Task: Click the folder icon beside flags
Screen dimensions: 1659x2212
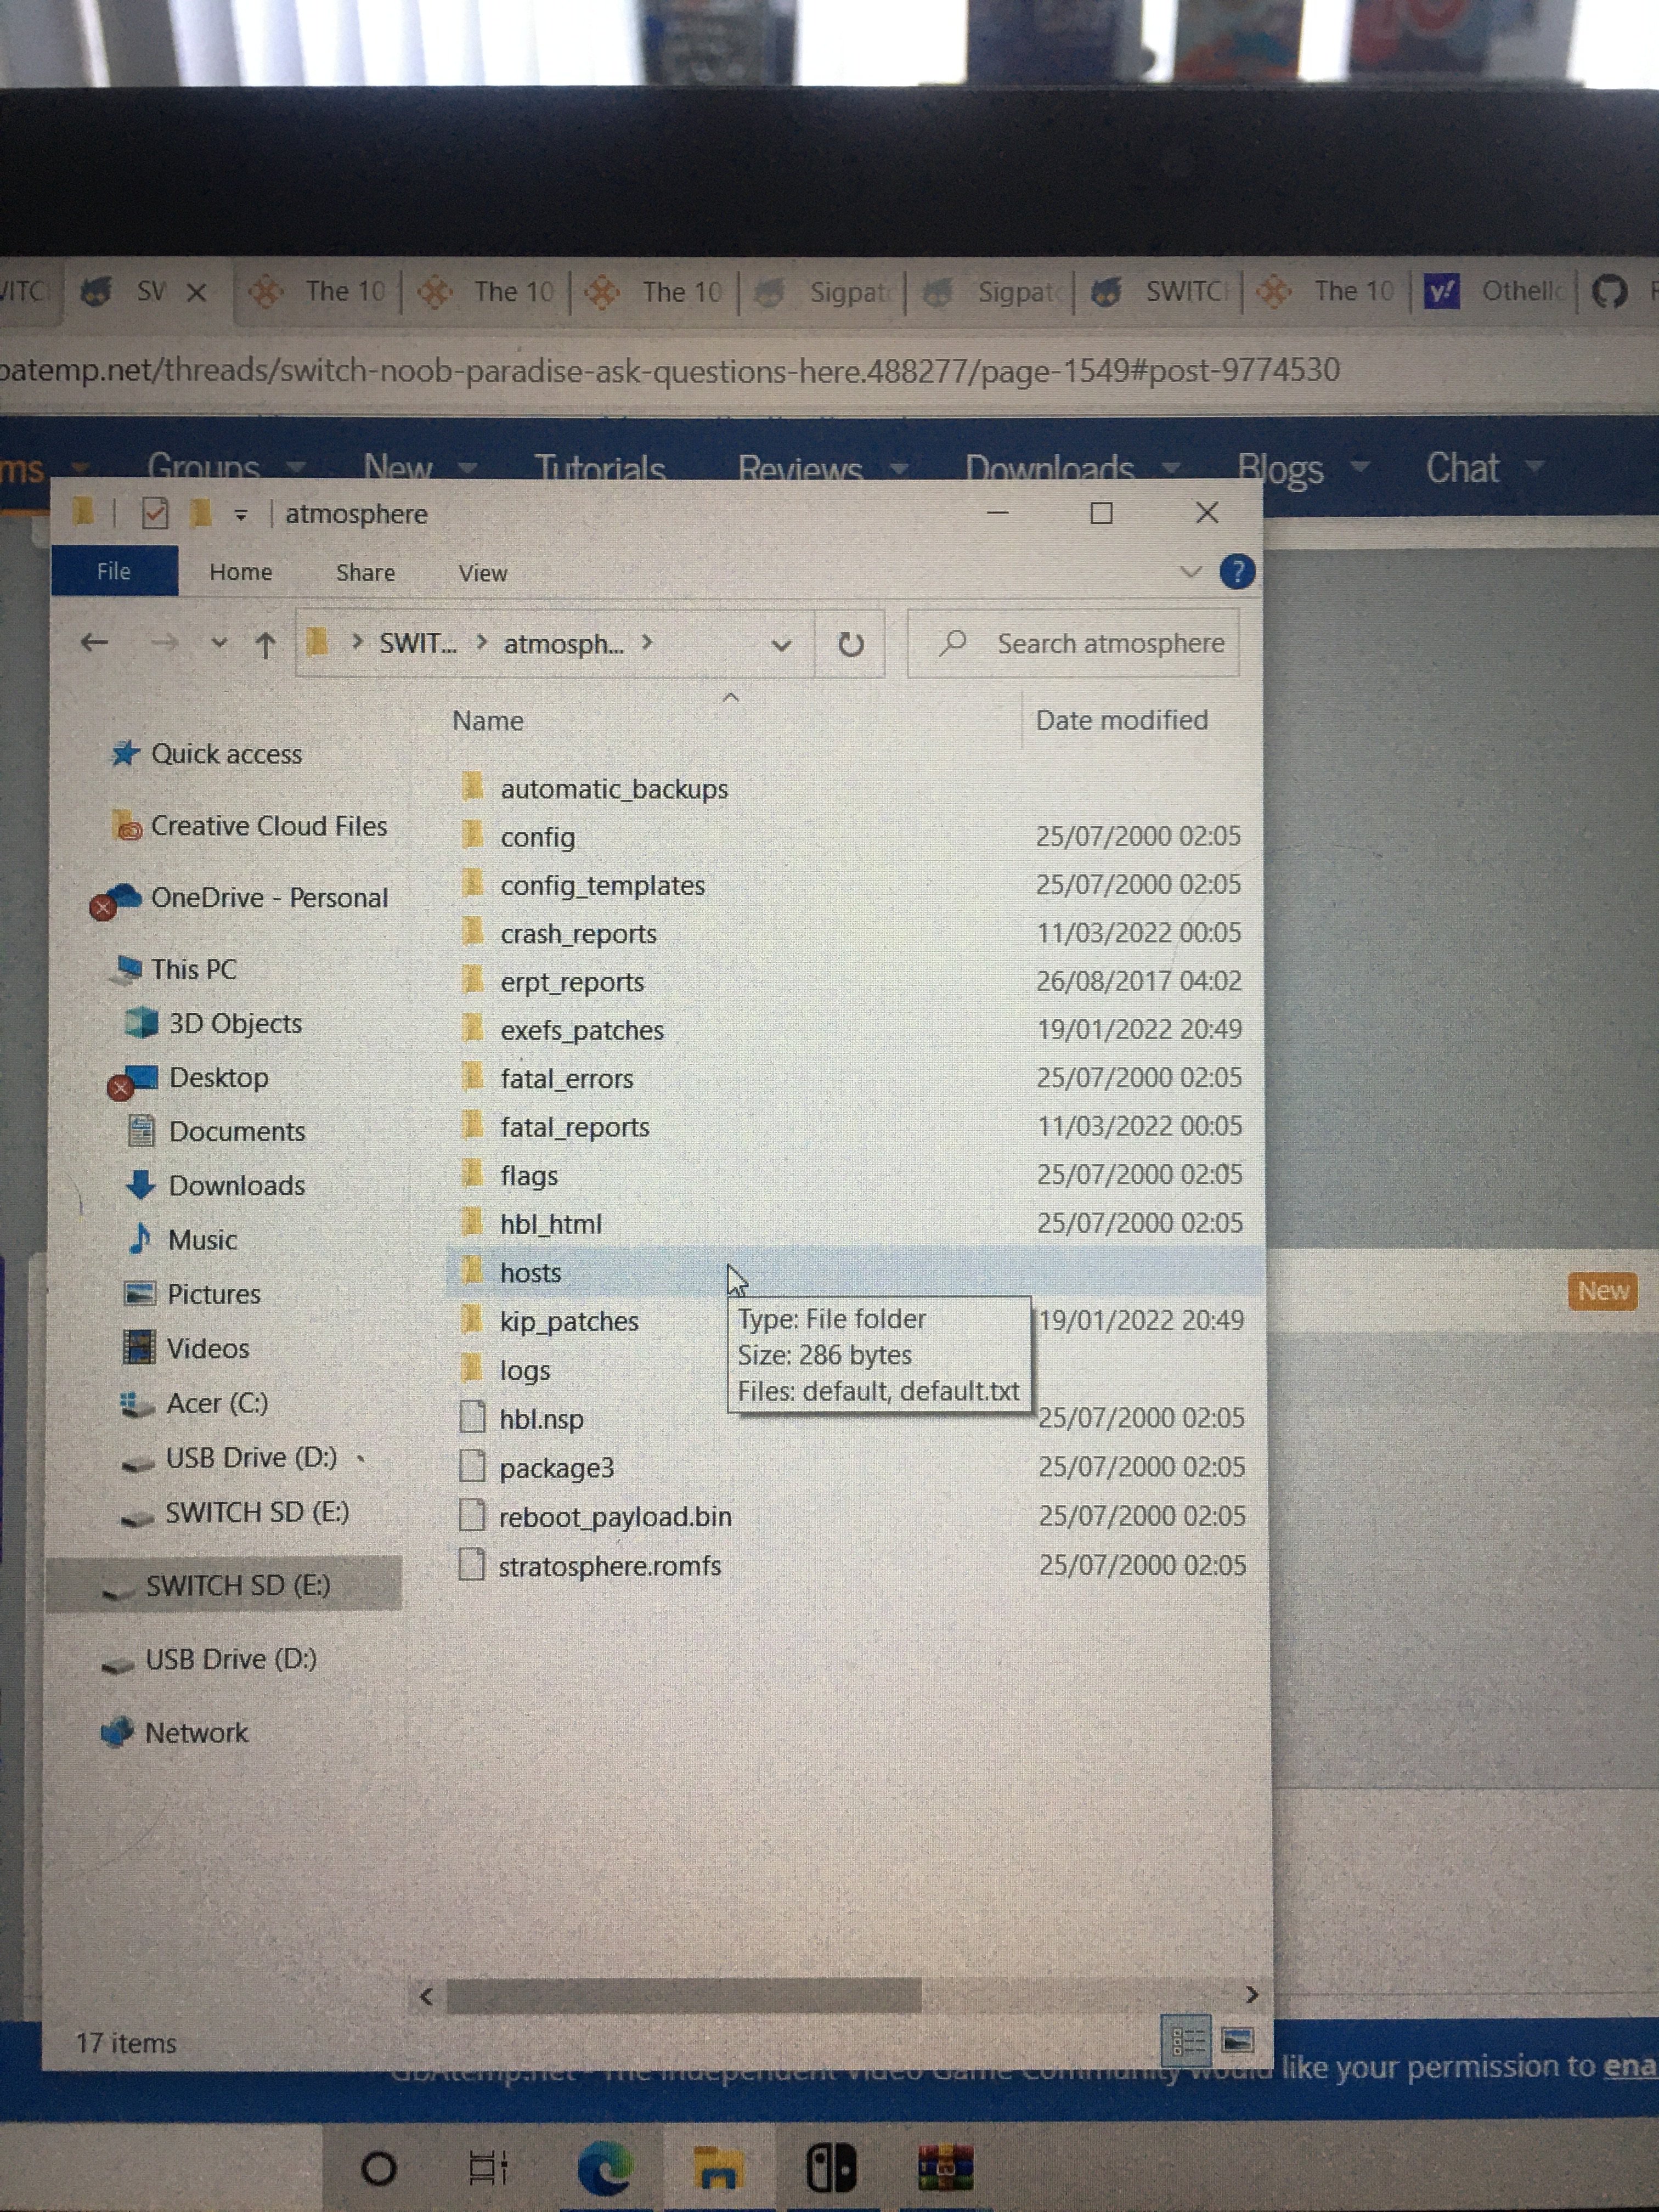Action: (473, 1173)
